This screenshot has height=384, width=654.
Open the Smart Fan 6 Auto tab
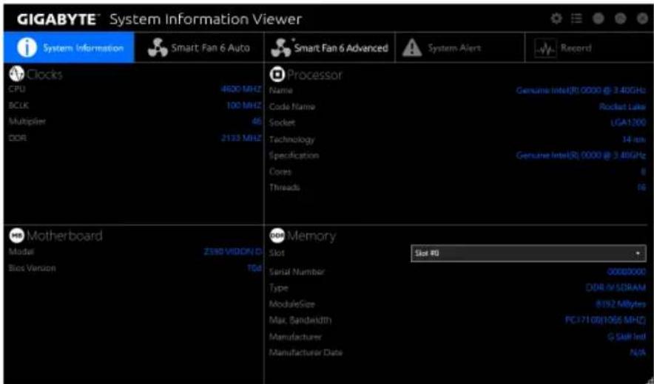(199, 48)
